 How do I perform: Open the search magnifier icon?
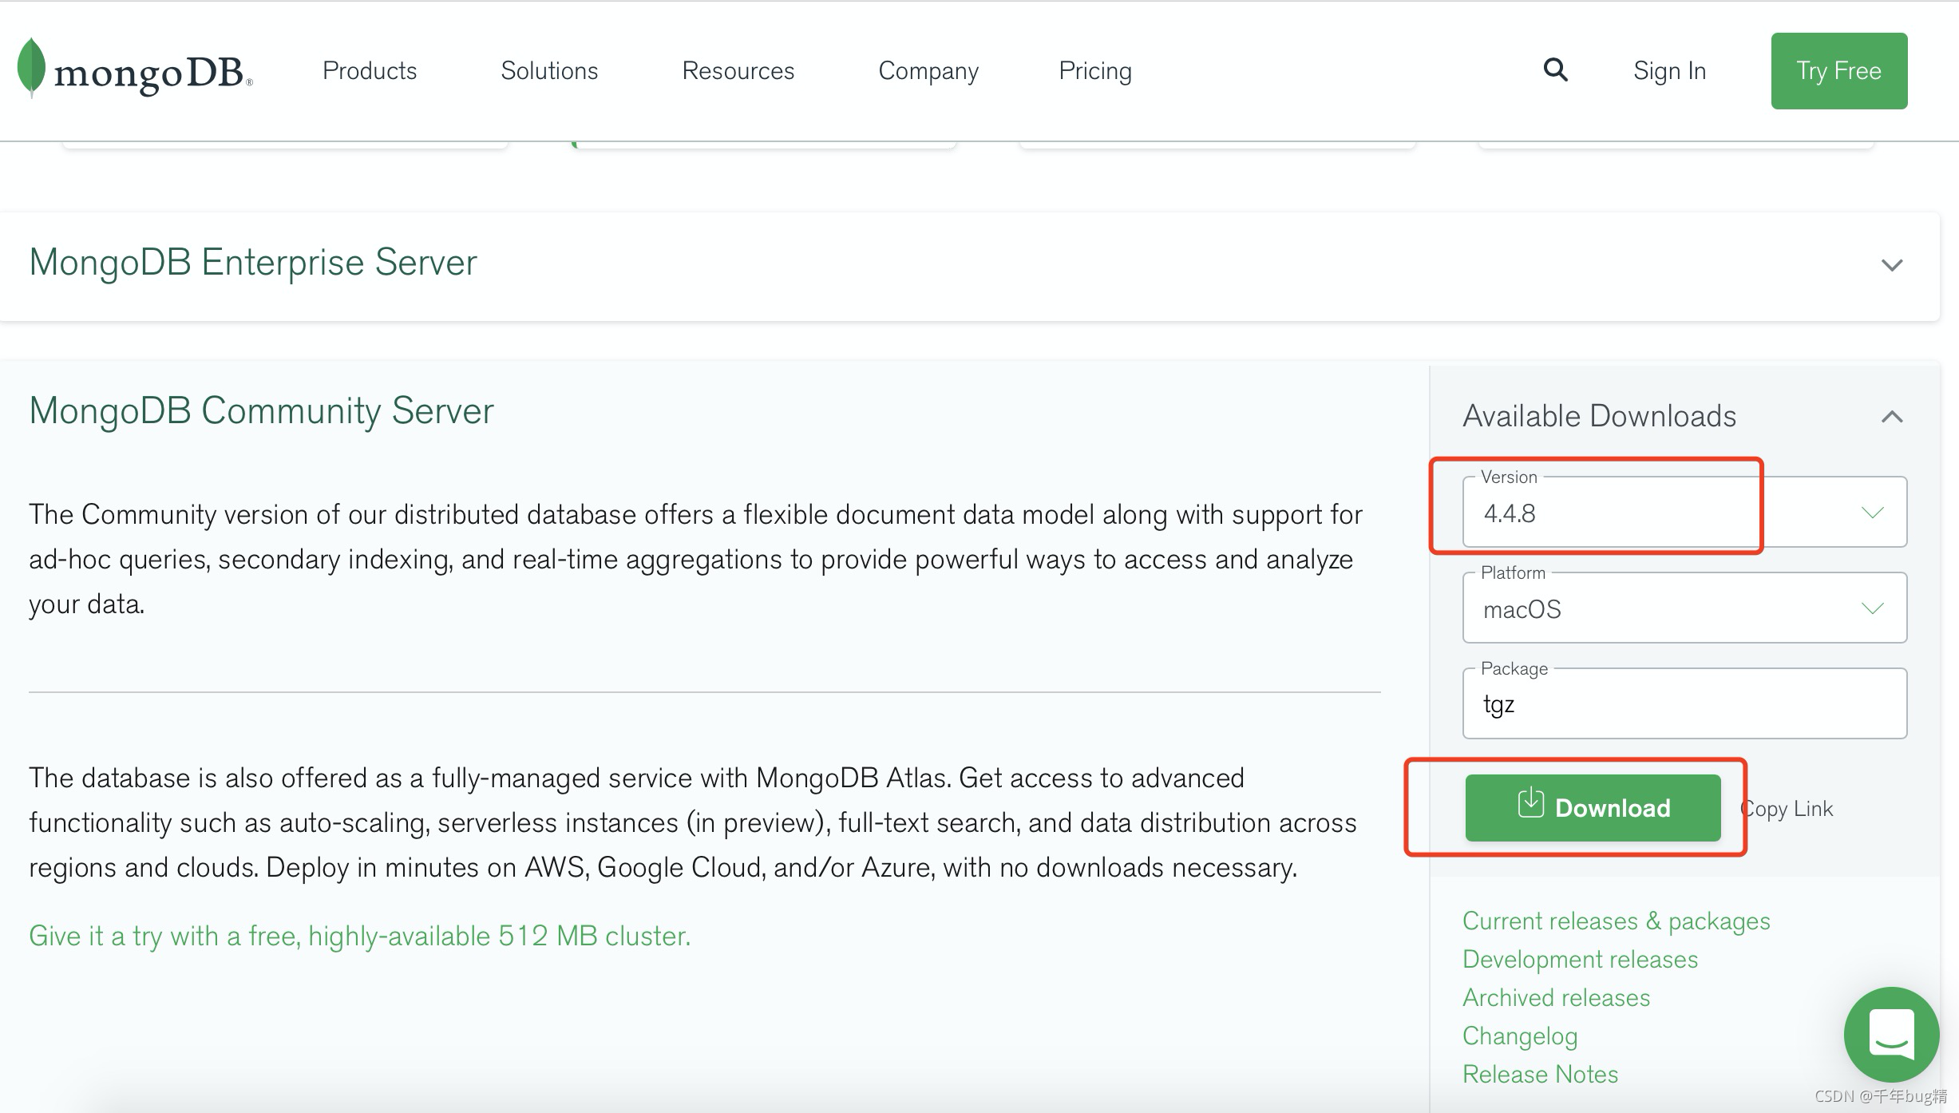(1555, 70)
